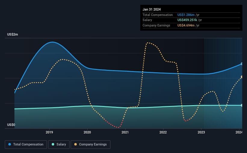This screenshot has width=247, height=153.
Task: Click the US$2m y-axis label
Action: [x=13, y=35]
